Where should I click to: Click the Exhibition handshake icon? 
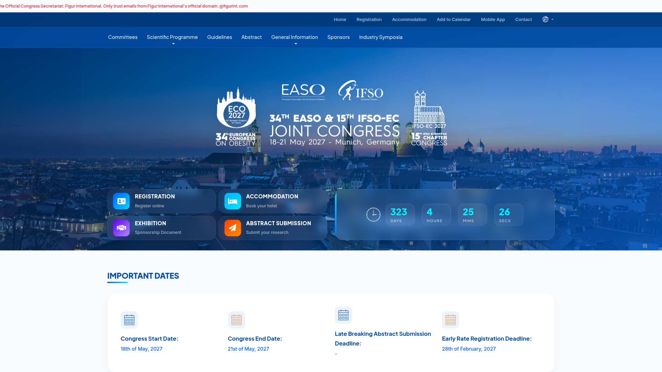pos(121,228)
